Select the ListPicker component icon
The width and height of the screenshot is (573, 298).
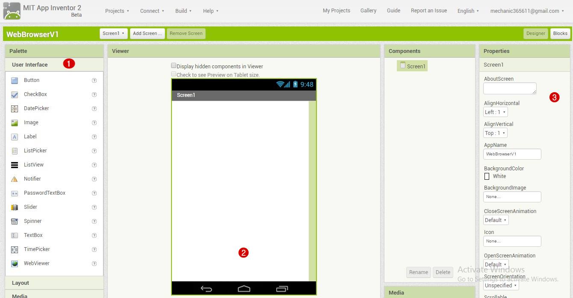(15, 151)
